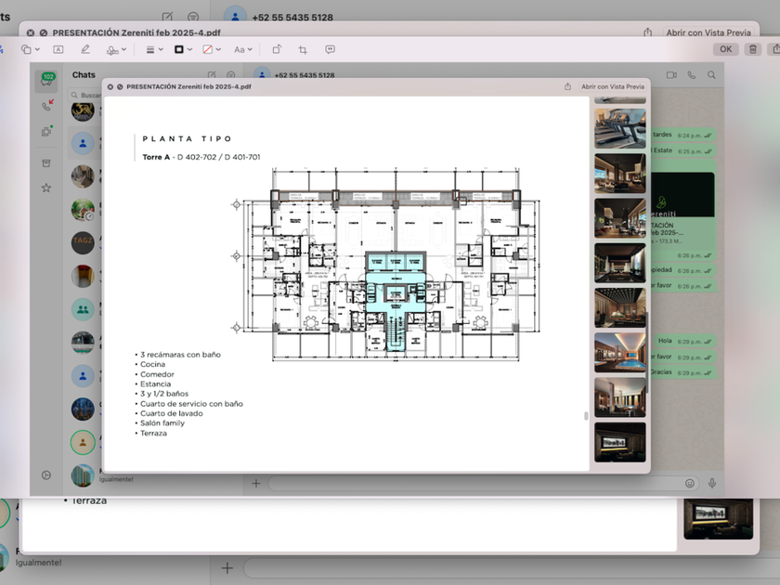Select the gym treadmills page thumbnail
Screen dimensions: 780x585
pos(619,128)
